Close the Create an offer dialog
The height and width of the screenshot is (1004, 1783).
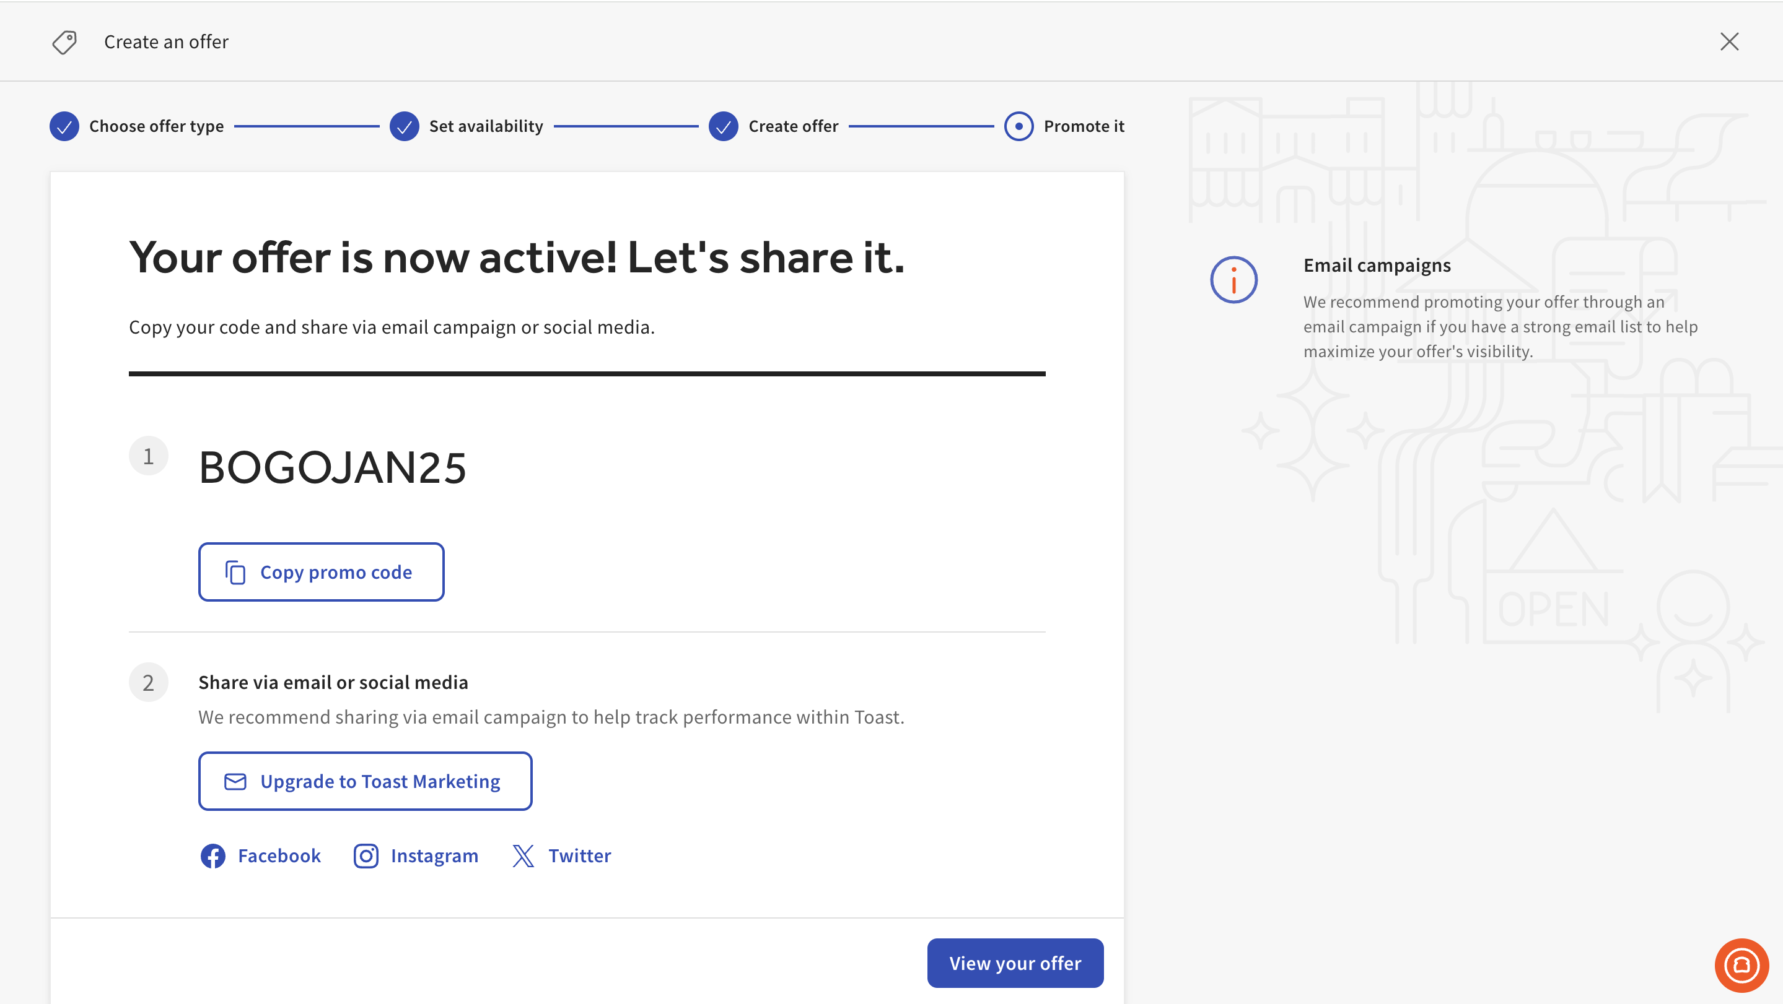coord(1729,42)
